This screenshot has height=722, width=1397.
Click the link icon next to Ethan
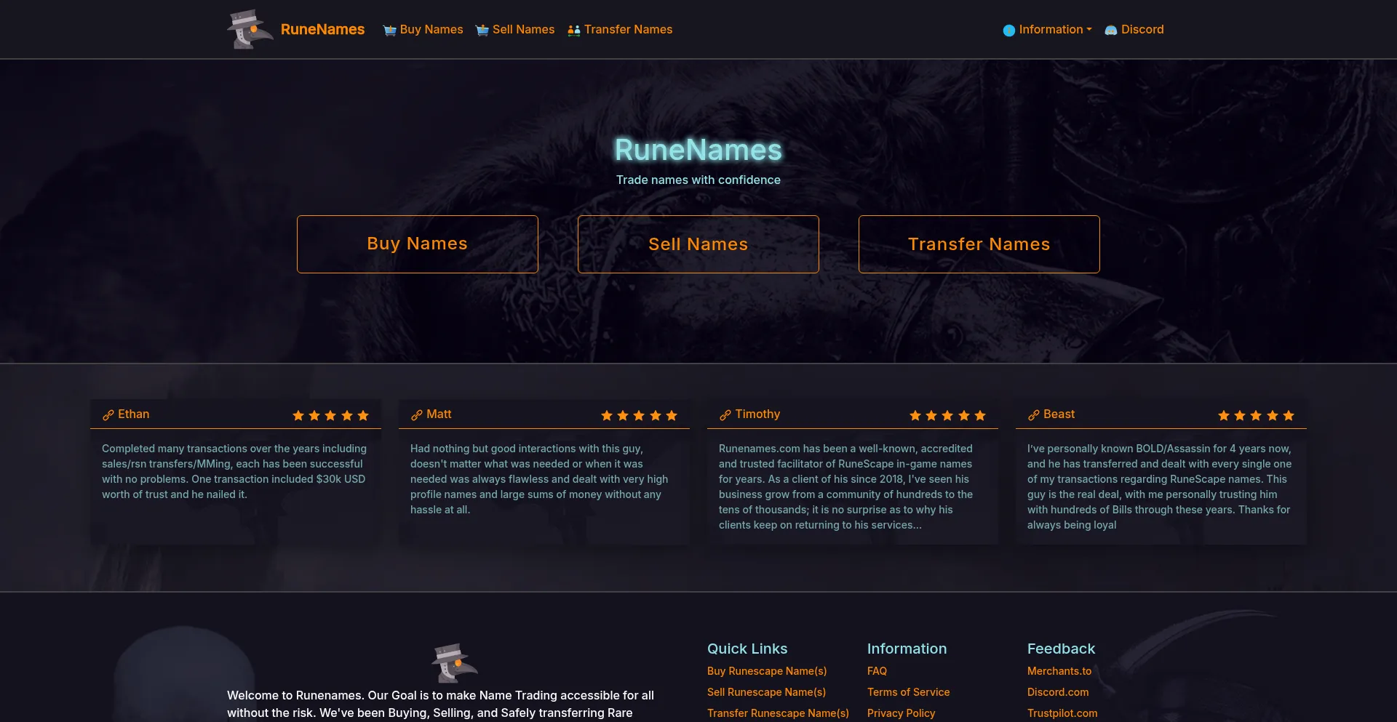tap(108, 415)
